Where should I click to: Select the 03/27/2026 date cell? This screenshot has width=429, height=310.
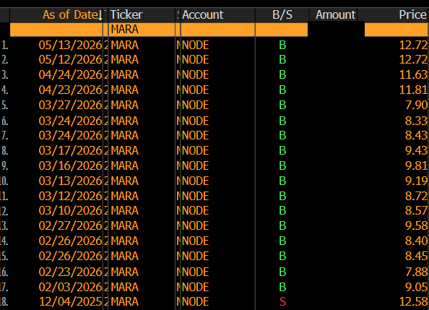70,106
